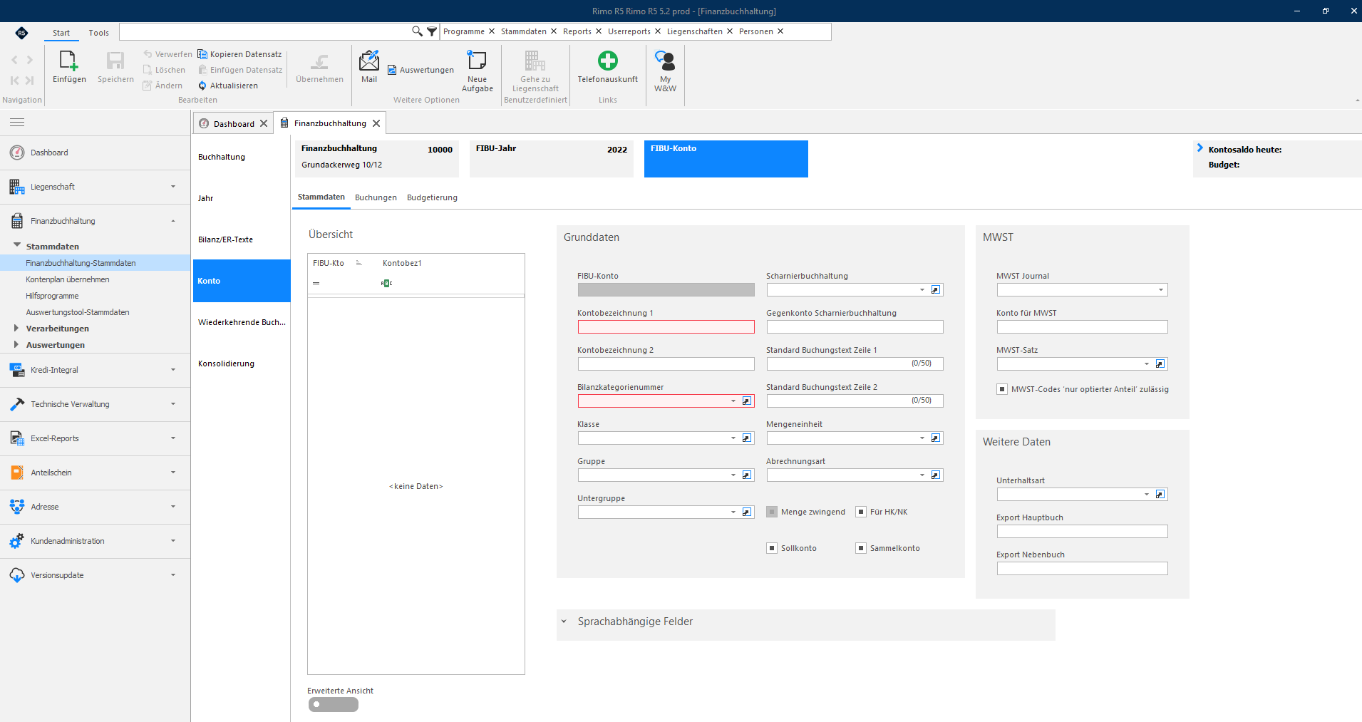This screenshot has width=1362, height=722.
Task: Open lookup for MWST-Satz field
Action: 1160,364
